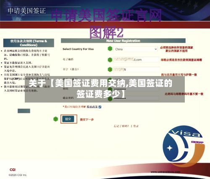Click the confirm password field
This screenshot has width=210, height=179.
[136, 98]
